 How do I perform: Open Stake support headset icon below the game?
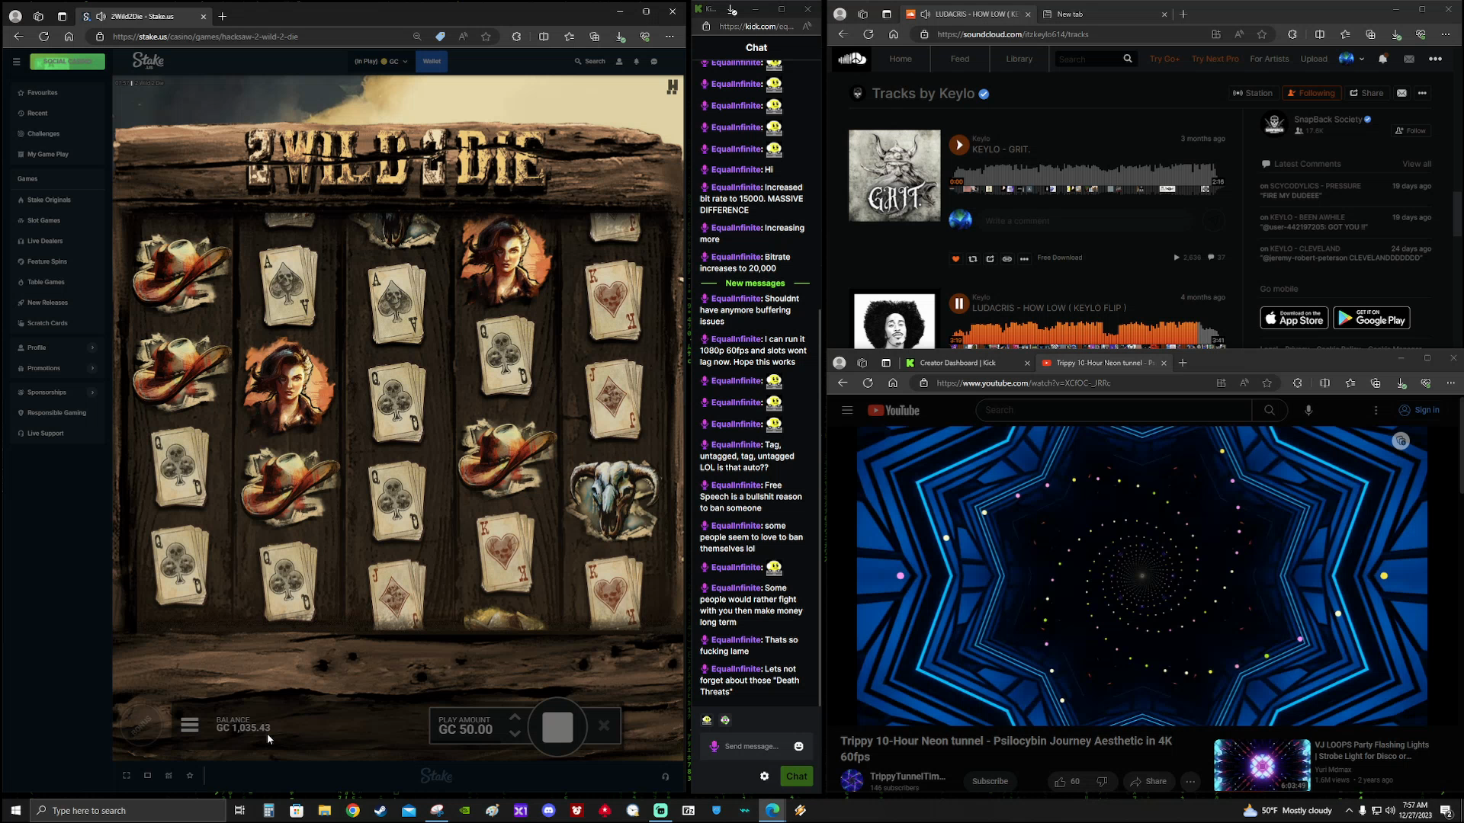tap(665, 777)
